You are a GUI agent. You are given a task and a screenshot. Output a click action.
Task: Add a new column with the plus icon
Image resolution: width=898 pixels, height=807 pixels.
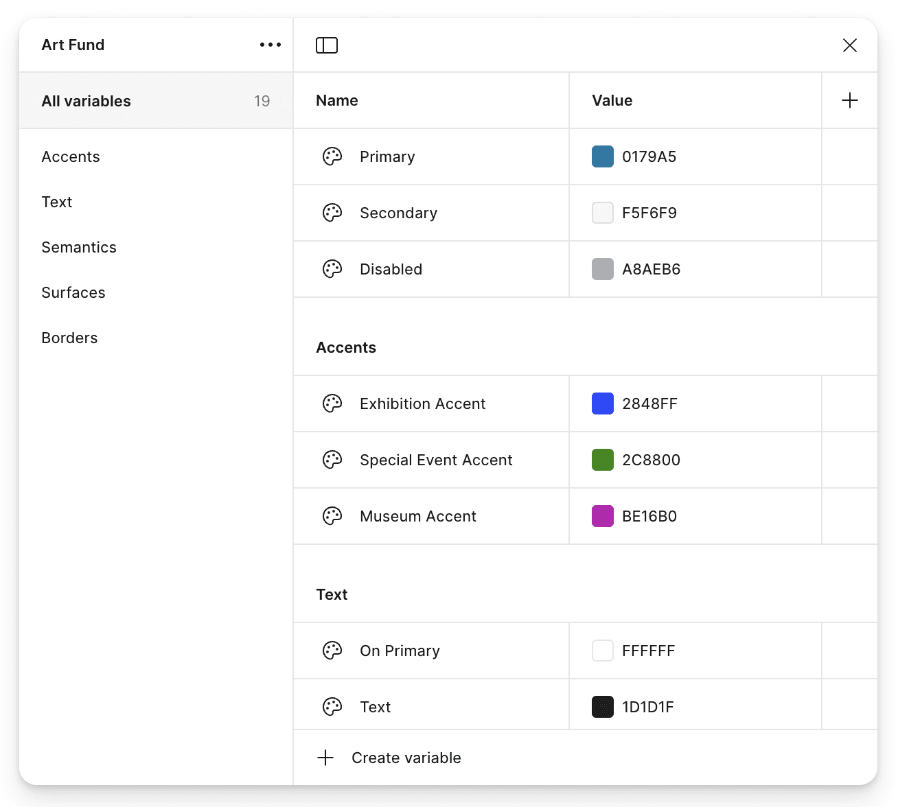[850, 100]
